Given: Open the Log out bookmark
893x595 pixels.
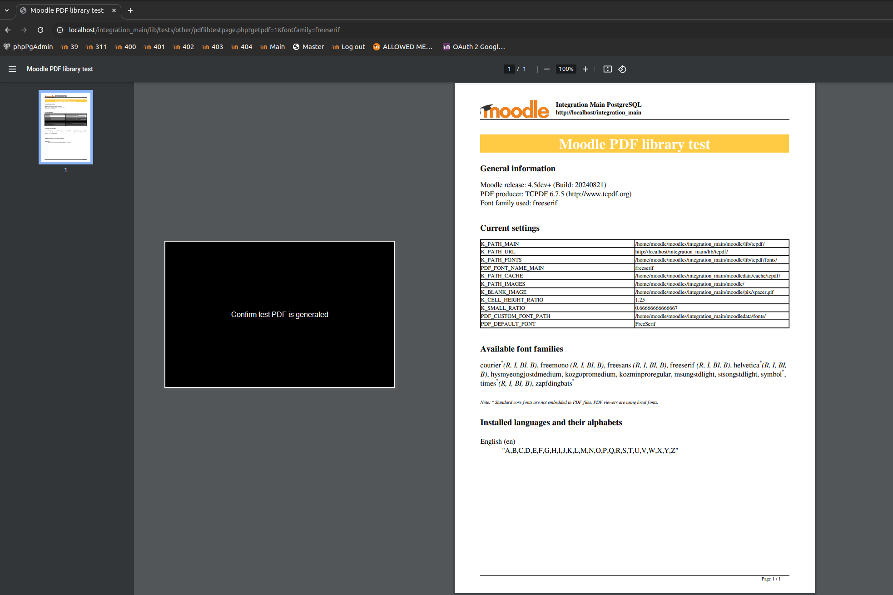Looking at the screenshot, I should pyautogui.click(x=348, y=47).
